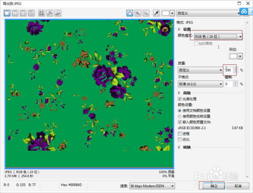The image size is (253, 193).
Task: Select the Eyedropper tool
Action: pyautogui.click(x=156, y=13)
